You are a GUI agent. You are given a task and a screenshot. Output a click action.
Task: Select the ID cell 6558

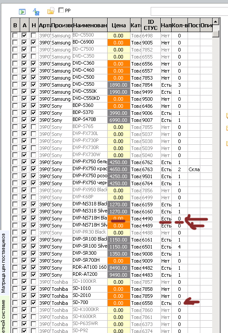tap(151, 303)
